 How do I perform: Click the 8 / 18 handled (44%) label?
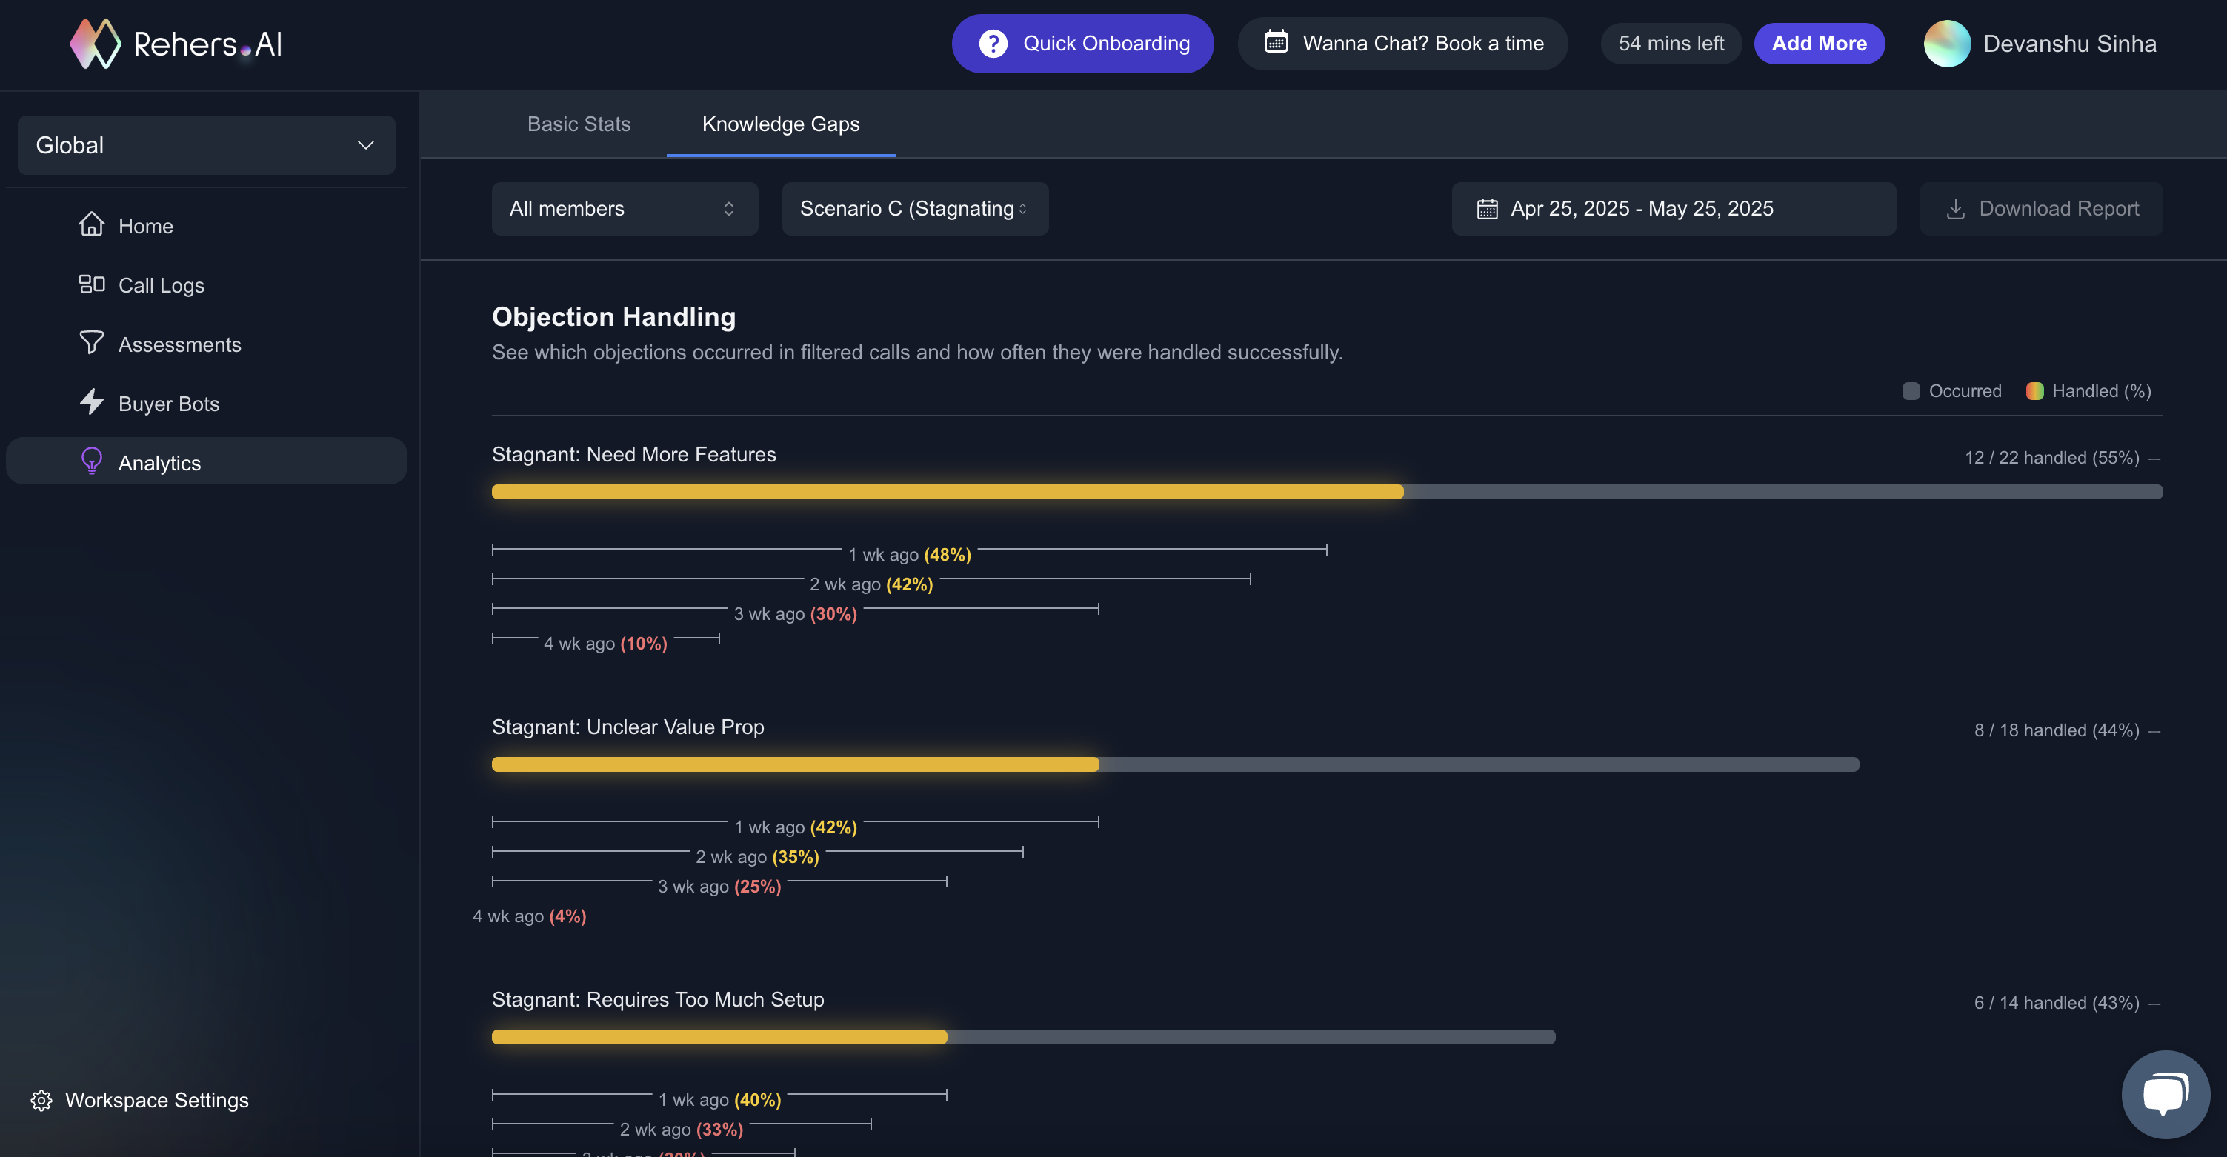[x=2056, y=731]
